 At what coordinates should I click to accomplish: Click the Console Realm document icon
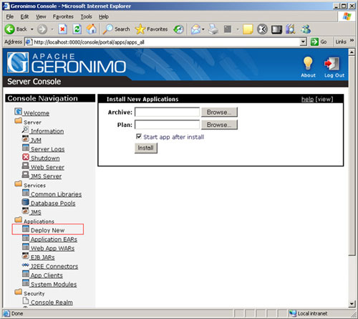[x=26, y=301]
